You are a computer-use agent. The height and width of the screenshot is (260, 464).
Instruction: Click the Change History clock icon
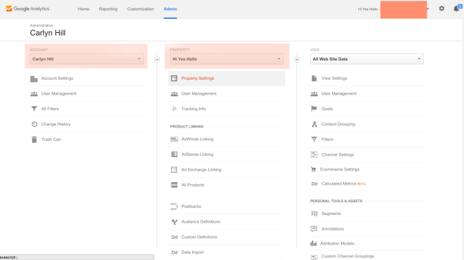coord(34,124)
